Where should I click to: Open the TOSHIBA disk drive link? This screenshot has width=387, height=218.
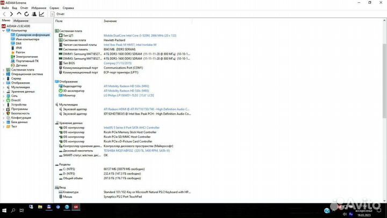(x=137, y=151)
